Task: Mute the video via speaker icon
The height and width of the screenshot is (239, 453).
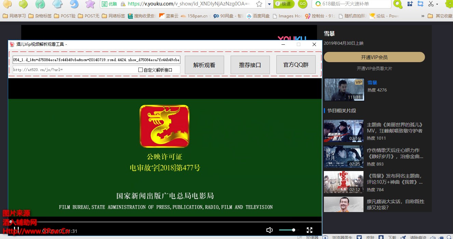Action: pos(270,230)
